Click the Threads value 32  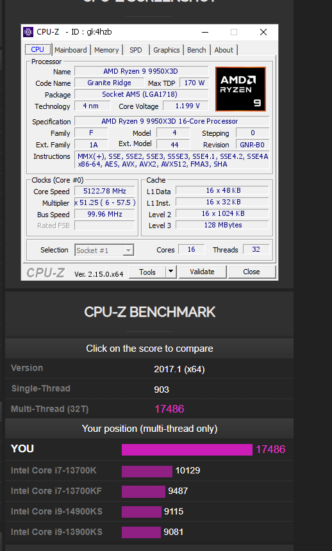pyautogui.click(x=256, y=249)
